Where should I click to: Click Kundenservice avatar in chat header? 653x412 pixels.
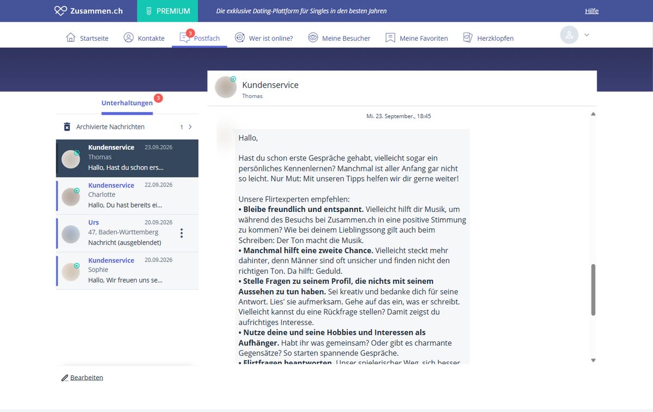tap(225, 88)
